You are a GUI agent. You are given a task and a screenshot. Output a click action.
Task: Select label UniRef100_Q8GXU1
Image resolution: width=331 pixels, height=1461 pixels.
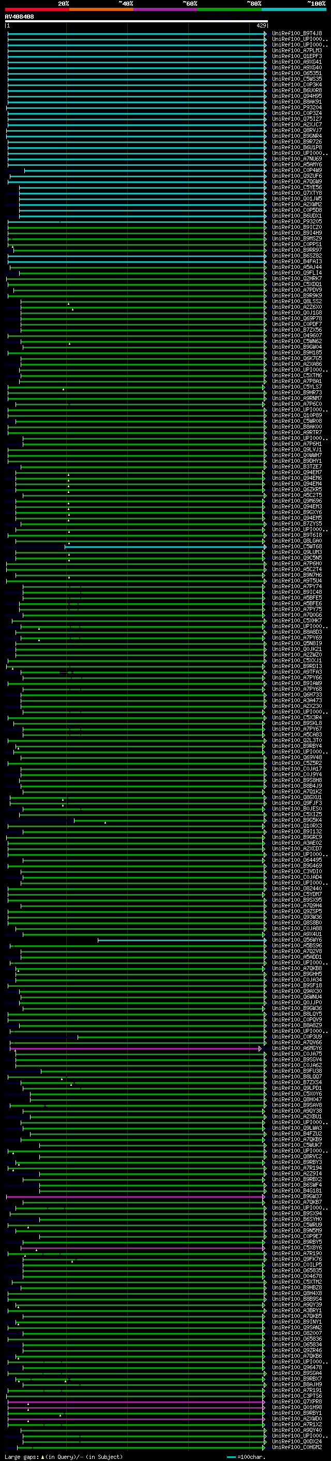pos(297,798)
